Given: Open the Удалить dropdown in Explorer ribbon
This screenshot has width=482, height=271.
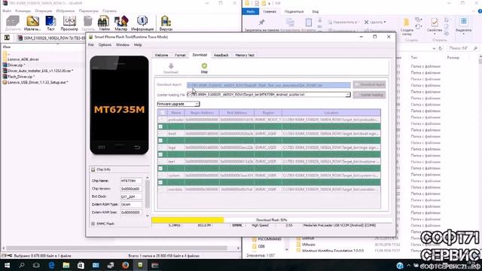Looking at the screenshot, I should click(375, 22).
